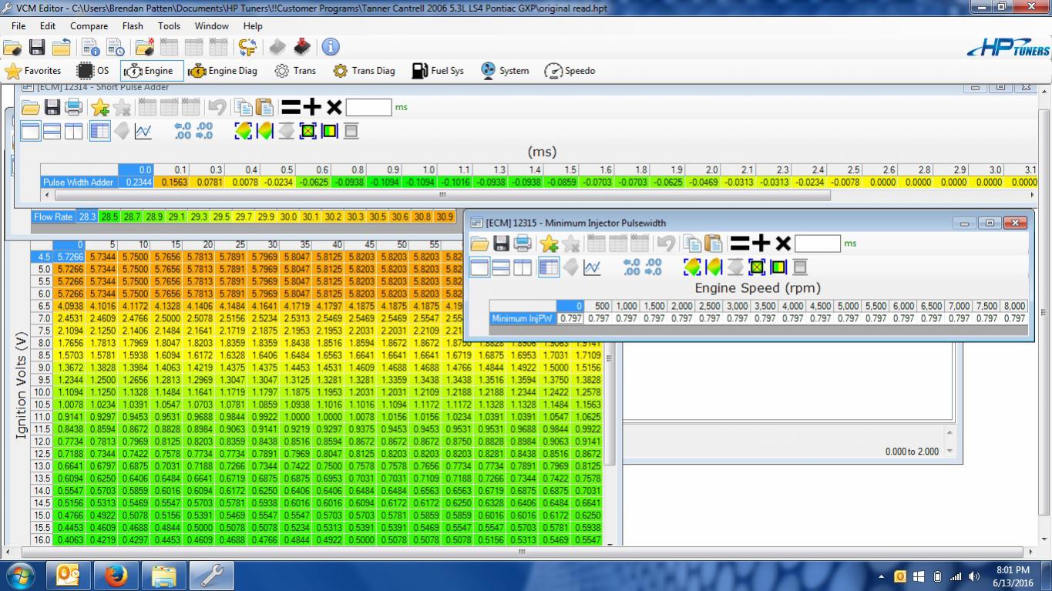Select Minimum InjPW cell under 500 rpm
The height and width of the screenshot is (591, 1052).
[x=598, y=318]
